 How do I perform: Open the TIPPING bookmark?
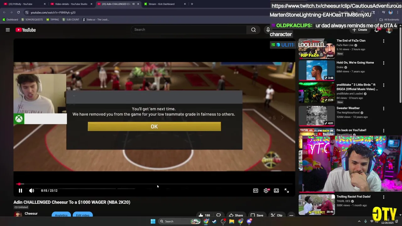point(52,19)
